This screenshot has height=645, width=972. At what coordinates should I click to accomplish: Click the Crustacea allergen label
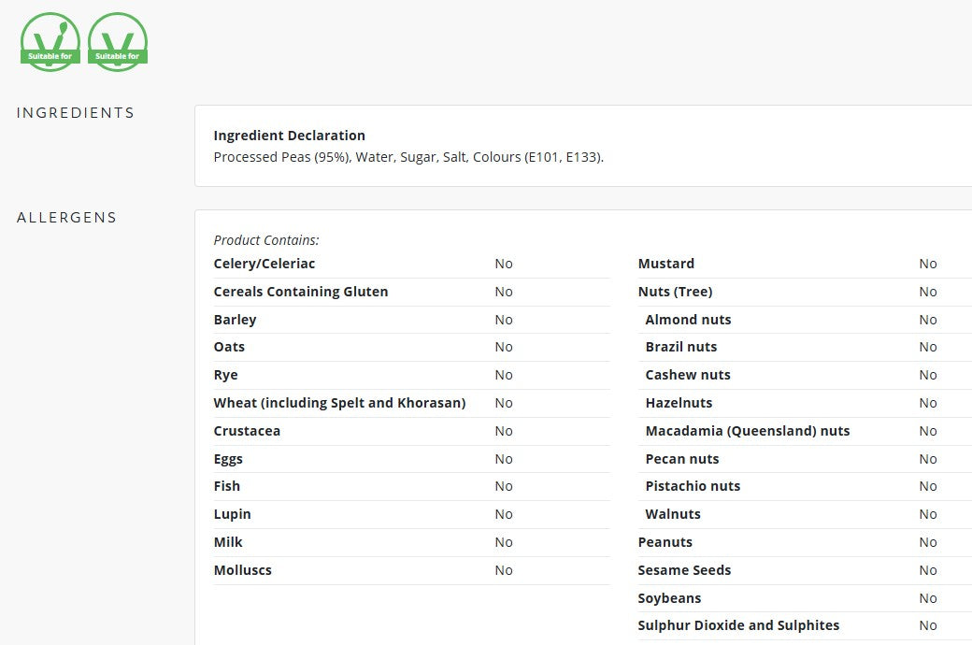point(247,431)
